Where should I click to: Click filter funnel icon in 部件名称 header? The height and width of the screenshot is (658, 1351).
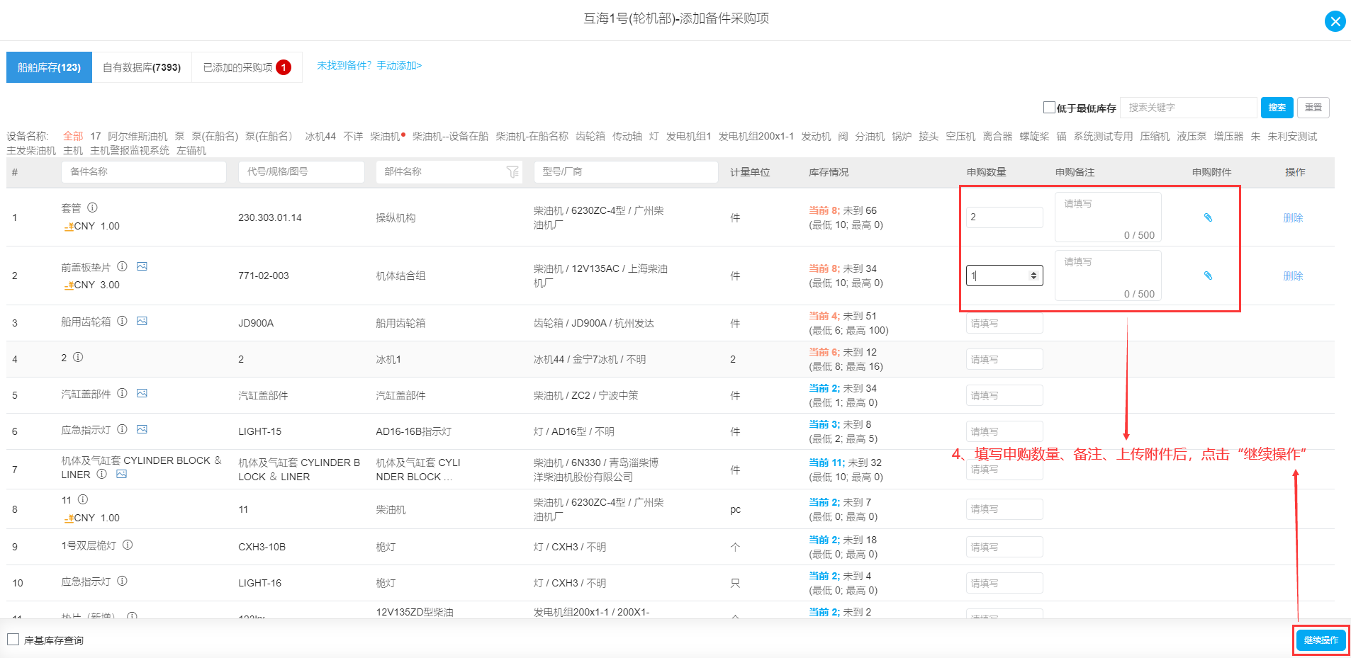[512, 172]
